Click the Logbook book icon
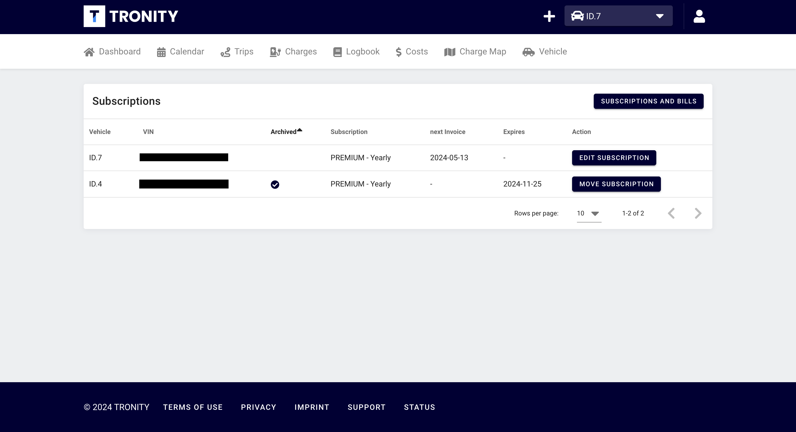The height and width of the screenshot is (432, 796). [x=337, y=52]
